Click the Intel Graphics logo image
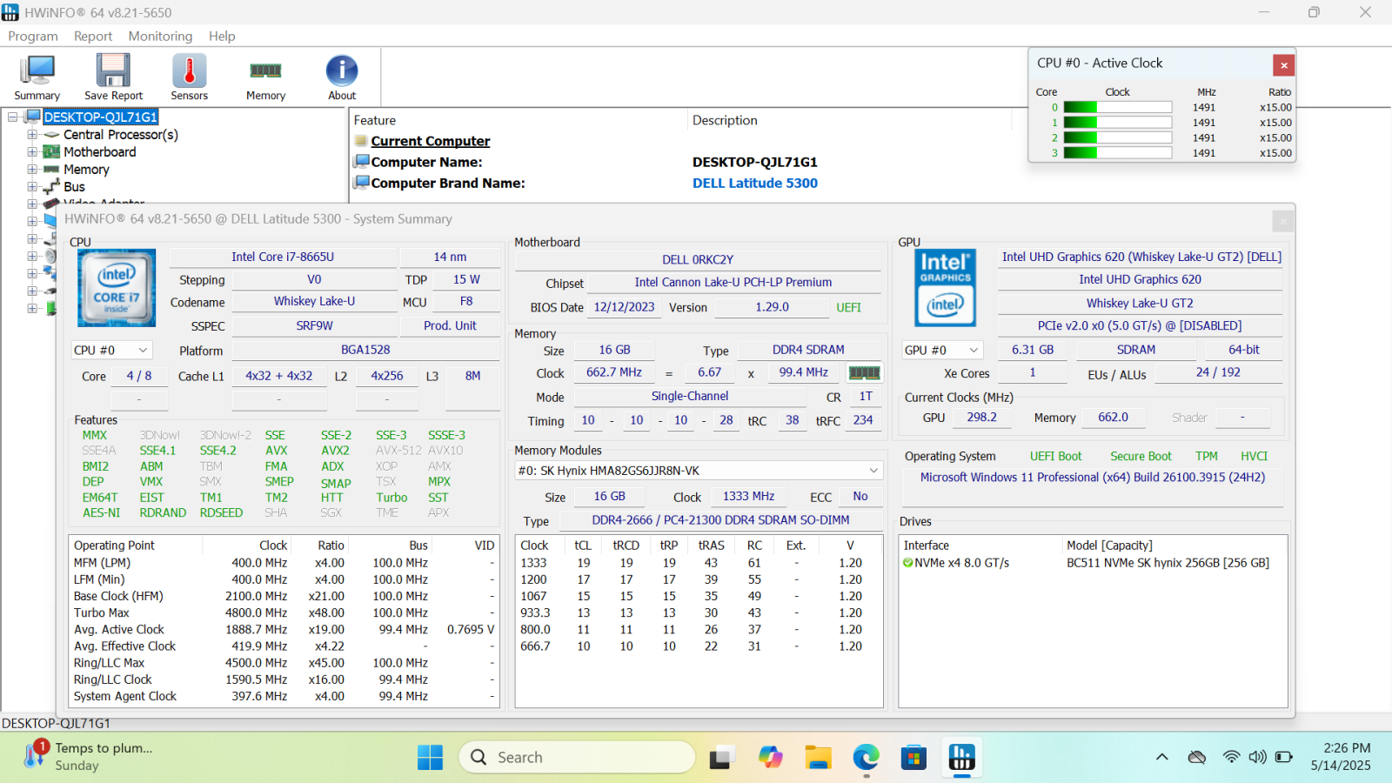Viewport: 1392px width, 783px height. pyautogui.click(x=945, y=288)
